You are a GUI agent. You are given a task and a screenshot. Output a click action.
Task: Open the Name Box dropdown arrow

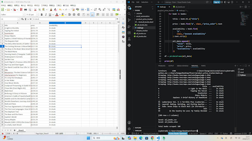click(19, 19)
